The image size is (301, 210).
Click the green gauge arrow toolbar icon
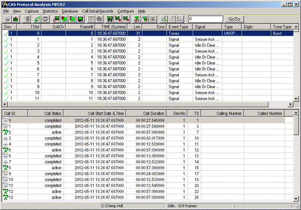38,19
